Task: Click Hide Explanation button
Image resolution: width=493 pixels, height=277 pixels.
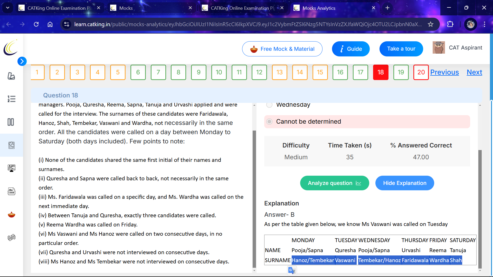Action: coord(405,183)
